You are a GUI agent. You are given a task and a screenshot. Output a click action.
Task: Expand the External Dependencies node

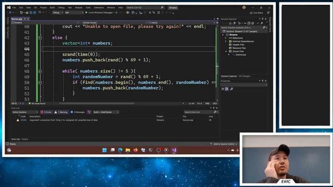tap(226, 42)
